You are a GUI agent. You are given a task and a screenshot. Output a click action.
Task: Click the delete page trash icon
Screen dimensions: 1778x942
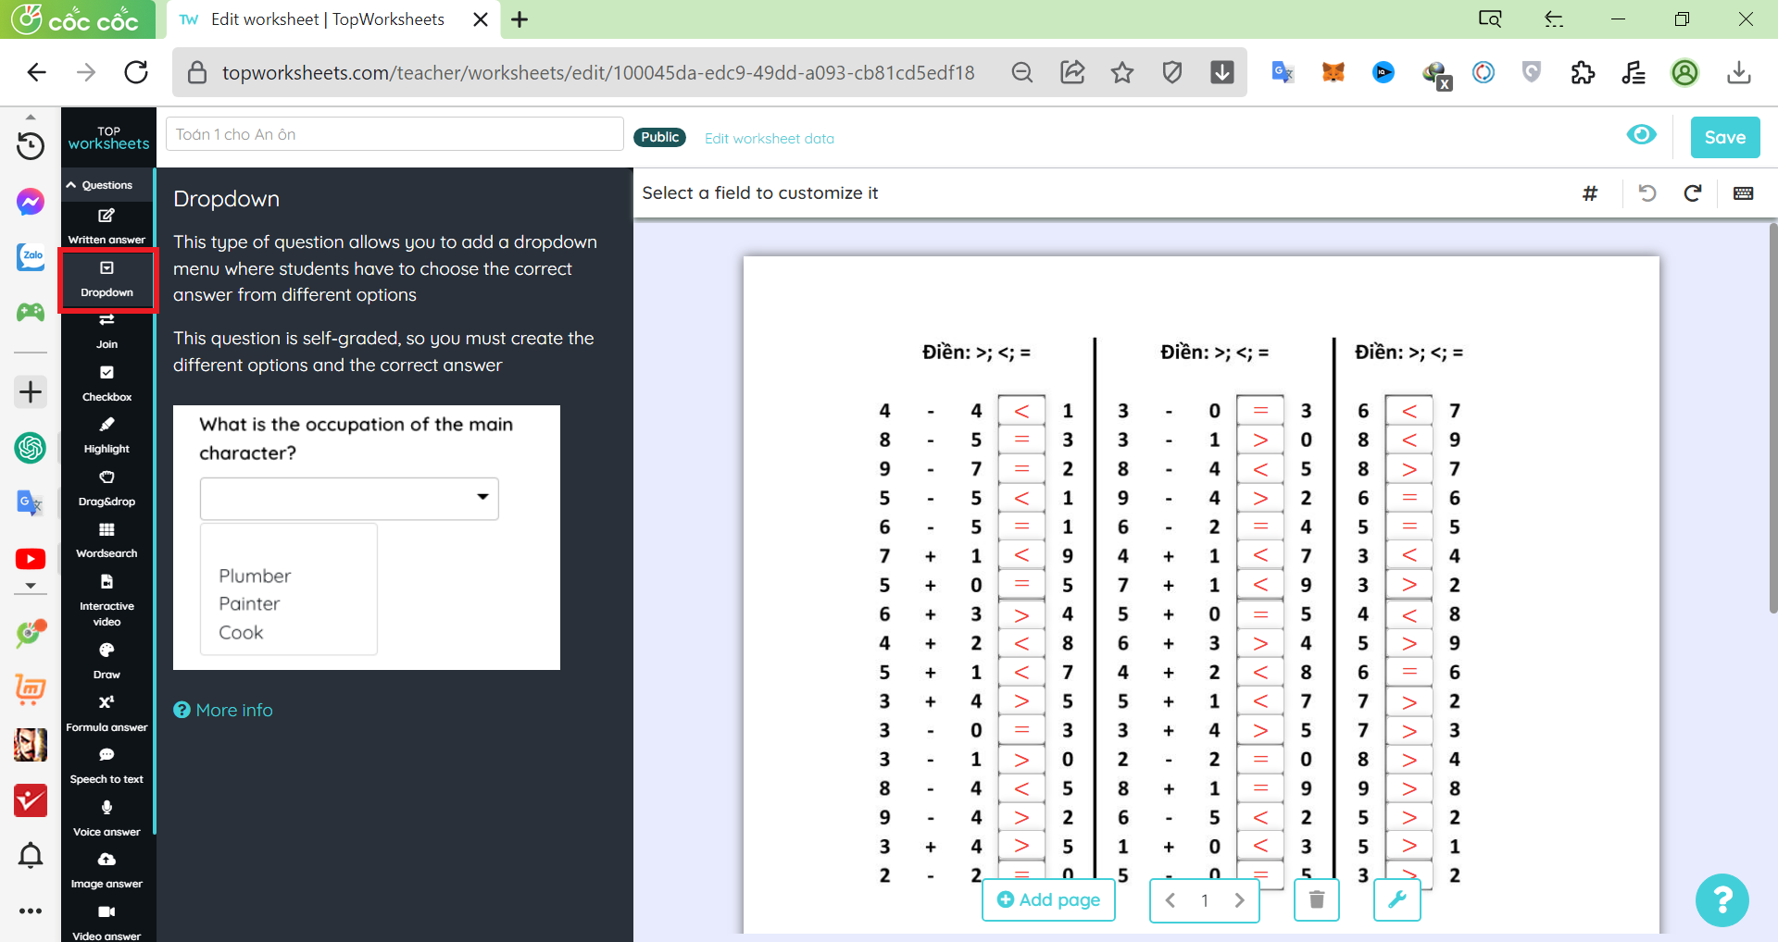[1316, 899]
